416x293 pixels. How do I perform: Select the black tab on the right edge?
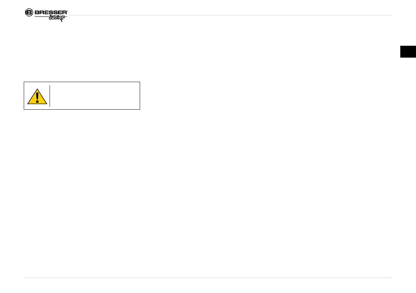coord(408,51)
